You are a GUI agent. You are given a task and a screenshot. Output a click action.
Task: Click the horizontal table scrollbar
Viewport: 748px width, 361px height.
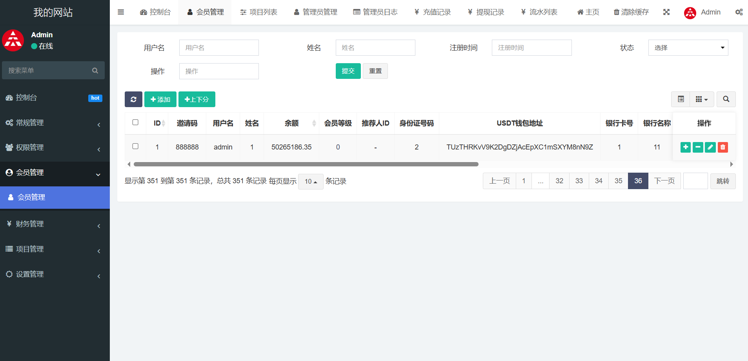pos(306,164)
